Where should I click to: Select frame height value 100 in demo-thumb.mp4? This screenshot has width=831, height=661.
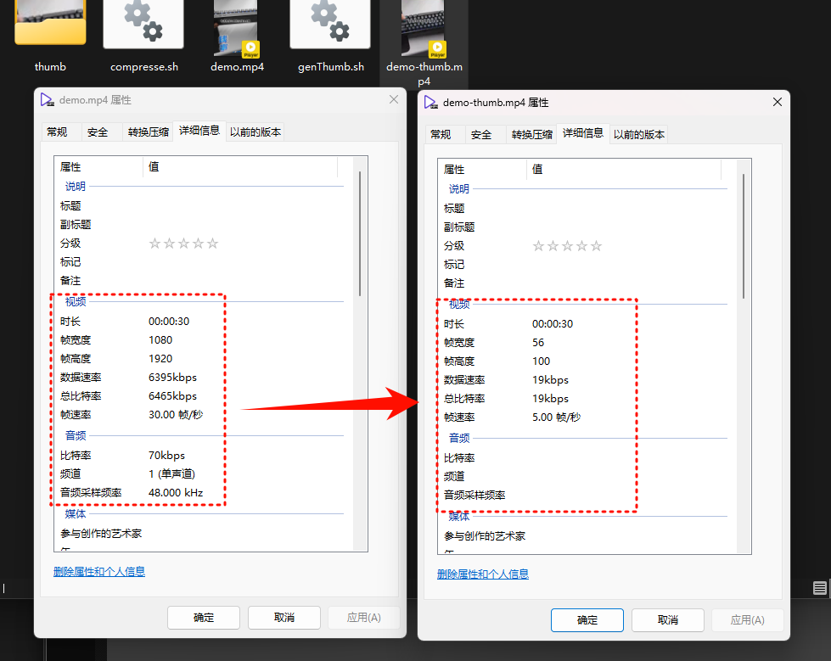(541, 361)
